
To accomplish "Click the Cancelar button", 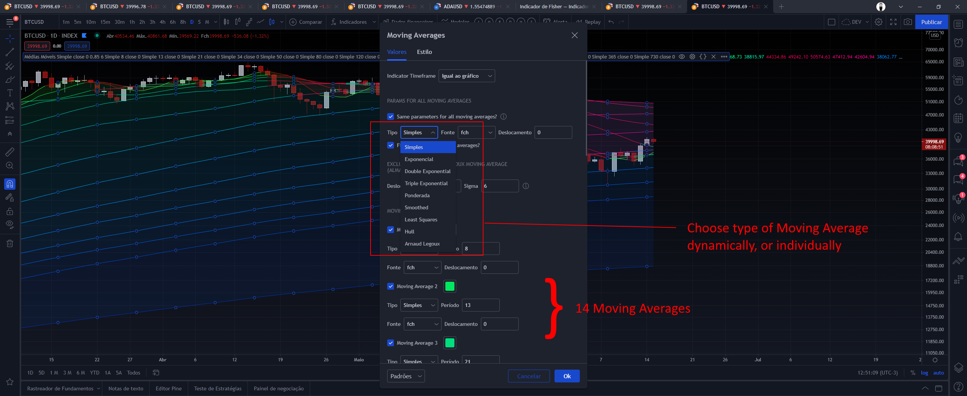I will point(529,376).
